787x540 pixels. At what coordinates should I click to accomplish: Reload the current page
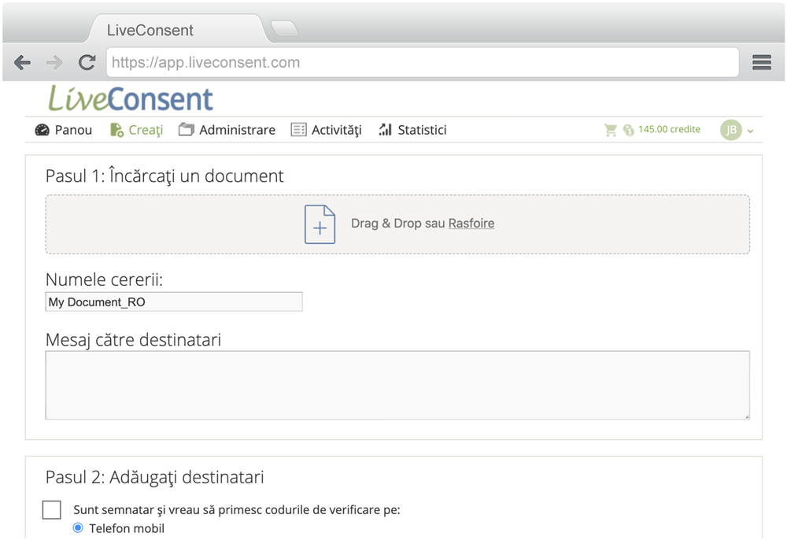point(87,63)
